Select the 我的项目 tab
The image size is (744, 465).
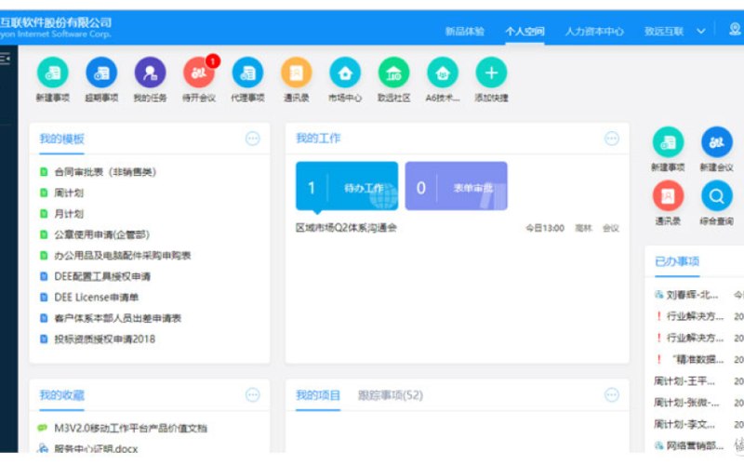click(318, 395)
